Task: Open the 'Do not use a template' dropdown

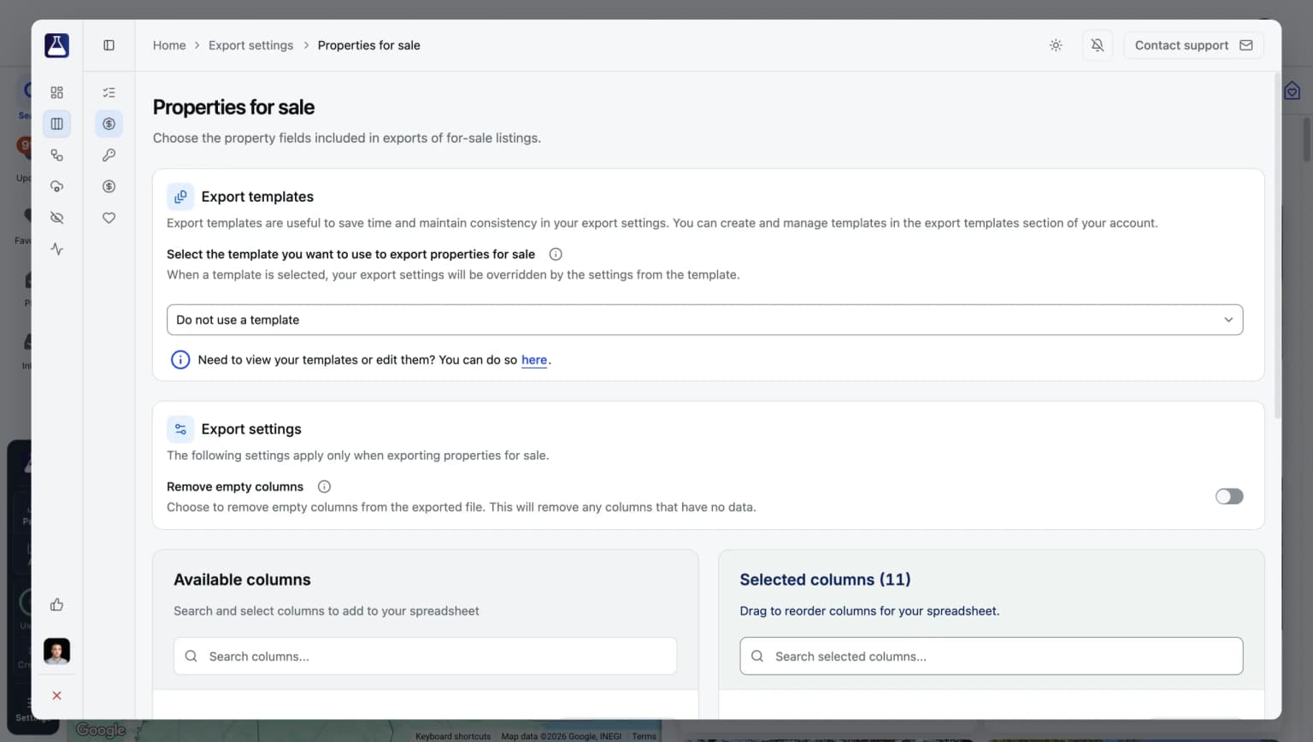Action: [x=704, y=320]
